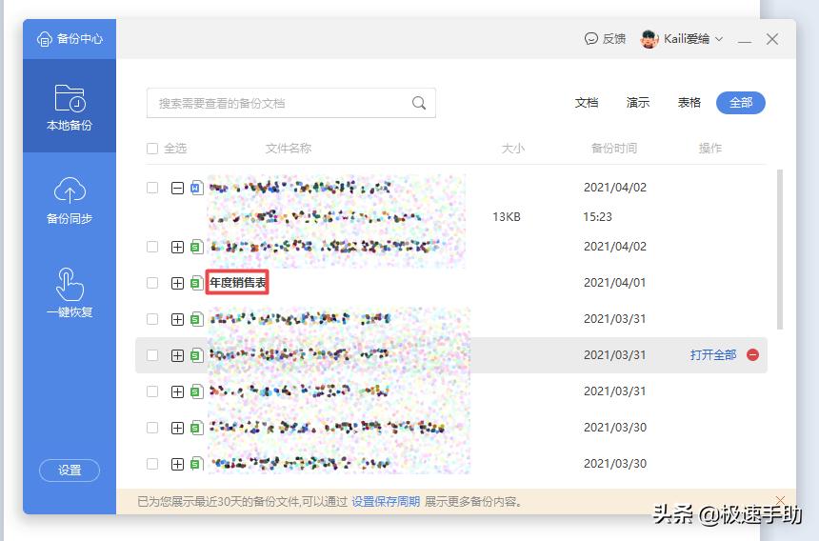The height and width of the screenshot is (541, 819).
Task: Click the 大小 column header
Action: click(x=513, y=149)
